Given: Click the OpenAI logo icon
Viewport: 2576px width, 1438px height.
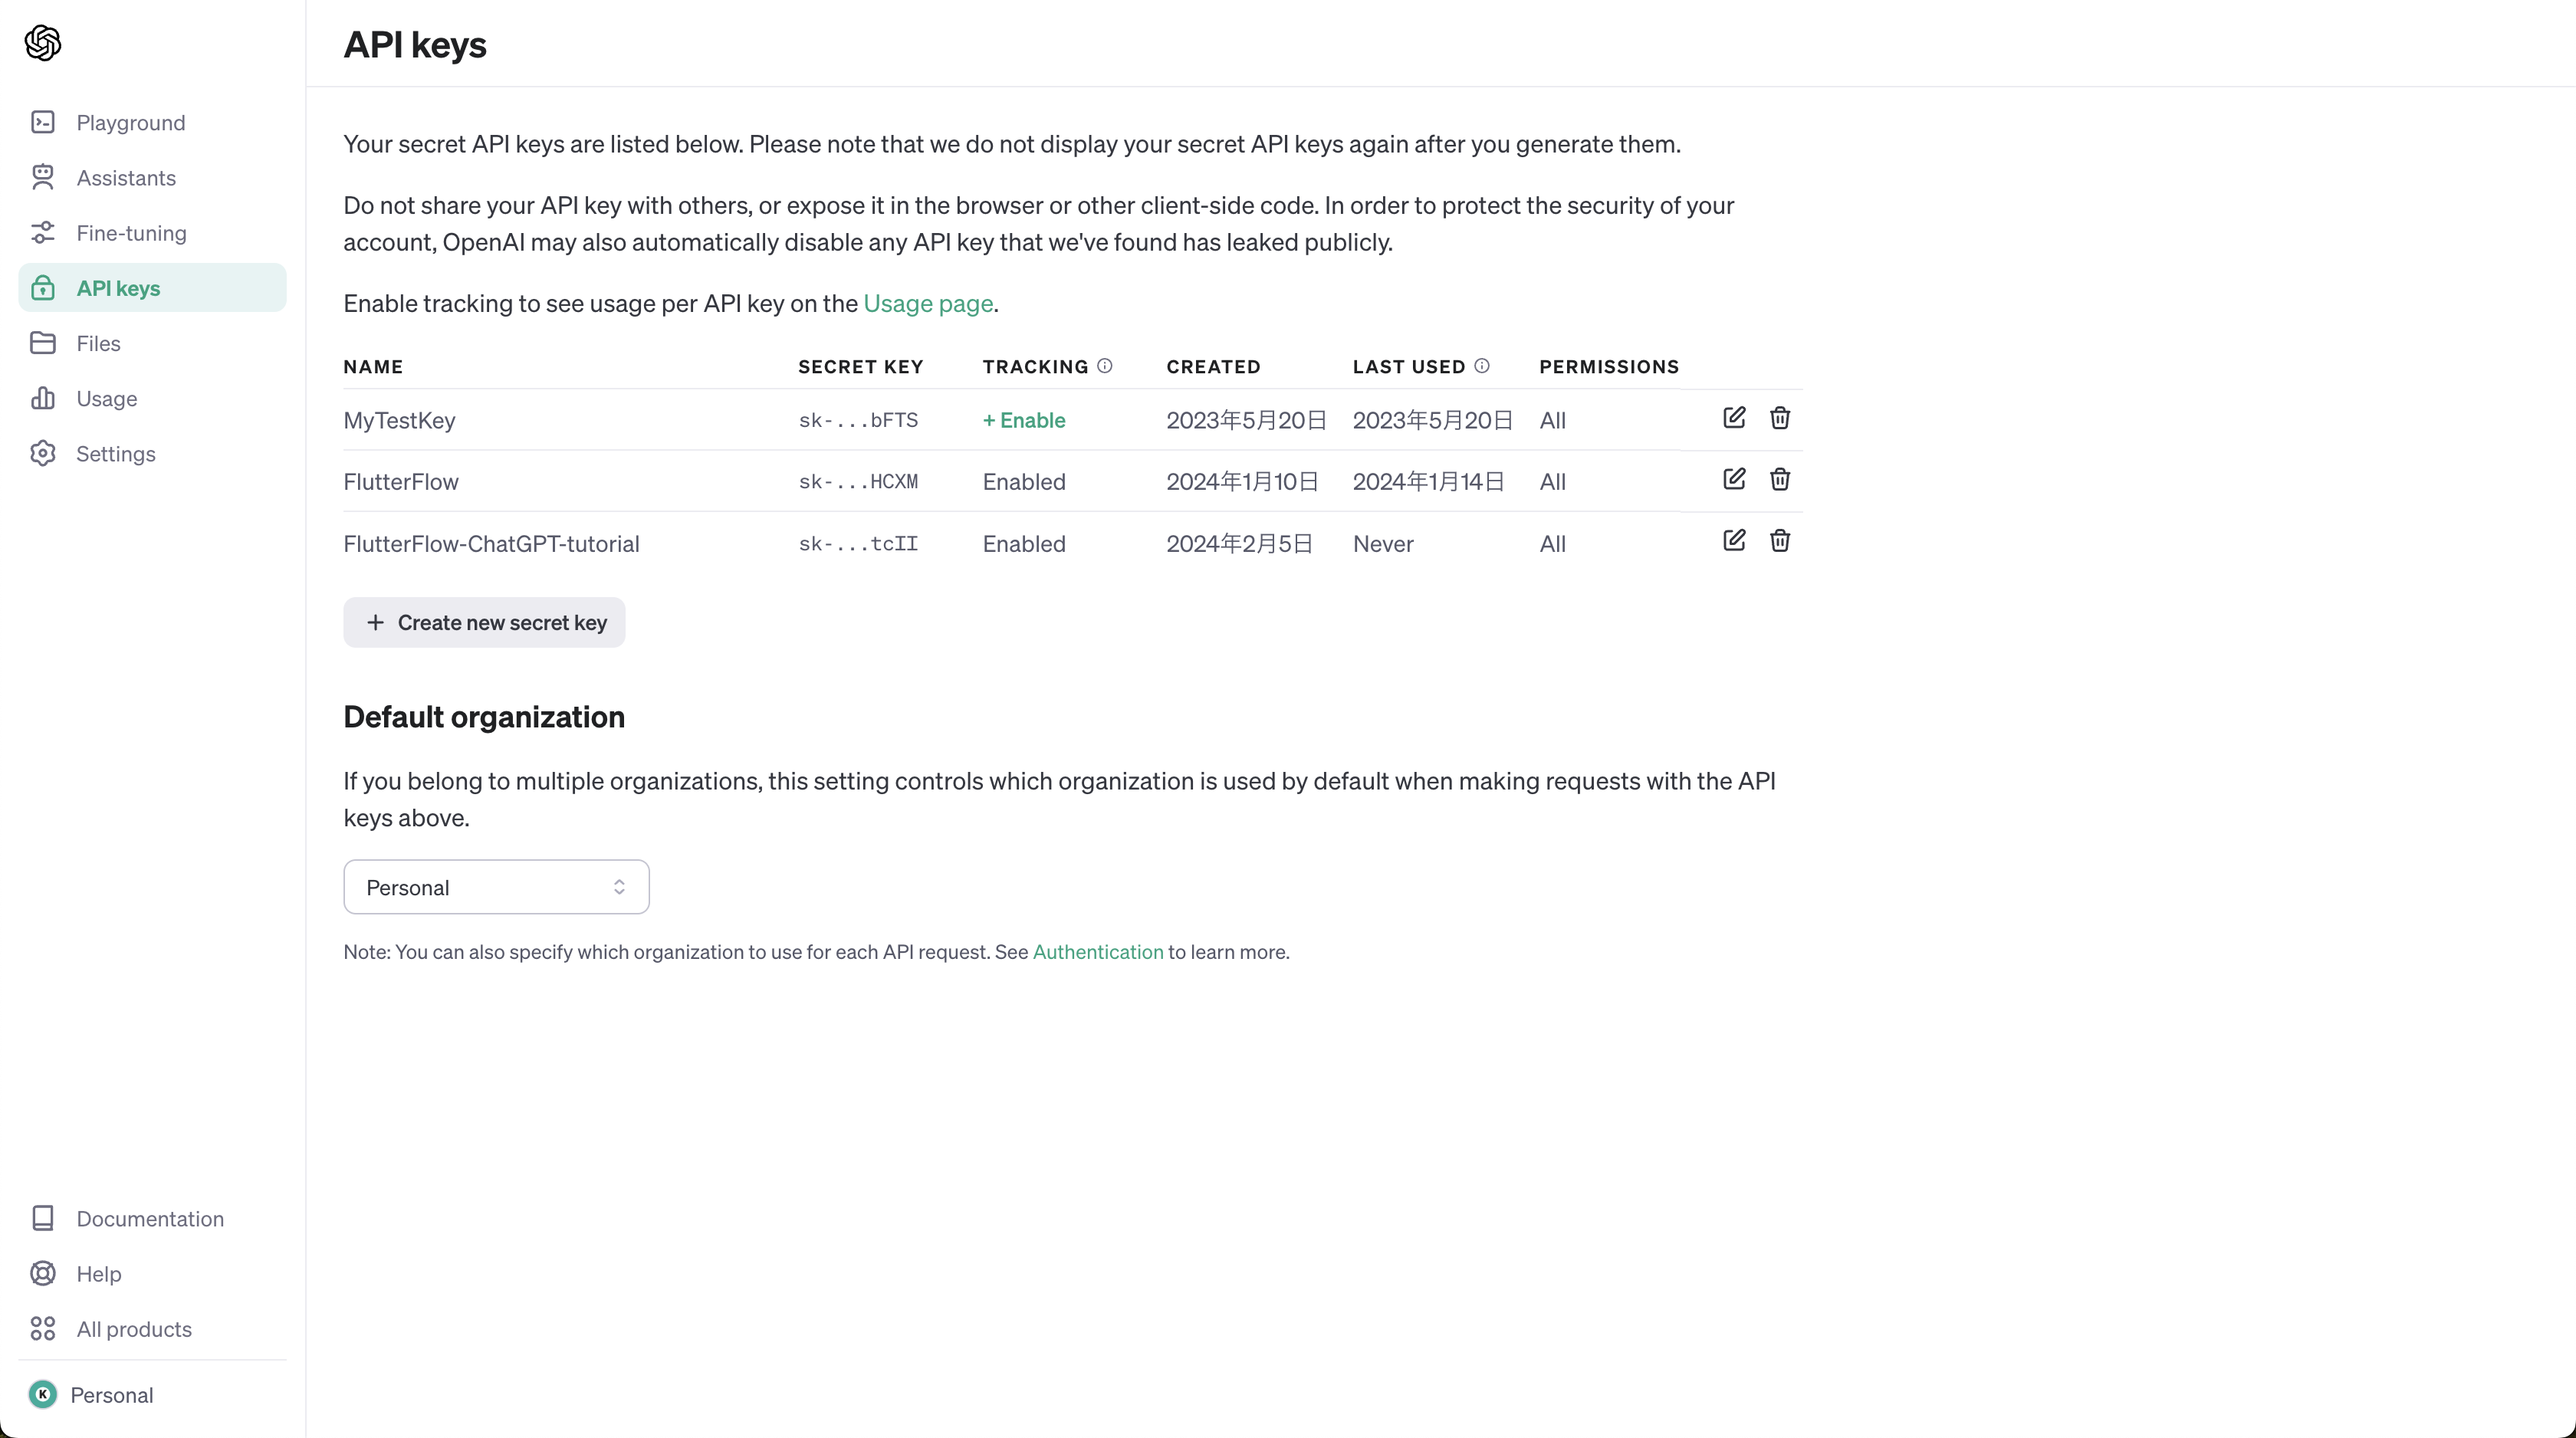Looking at the screenshot, I should [x=43, y=43].
